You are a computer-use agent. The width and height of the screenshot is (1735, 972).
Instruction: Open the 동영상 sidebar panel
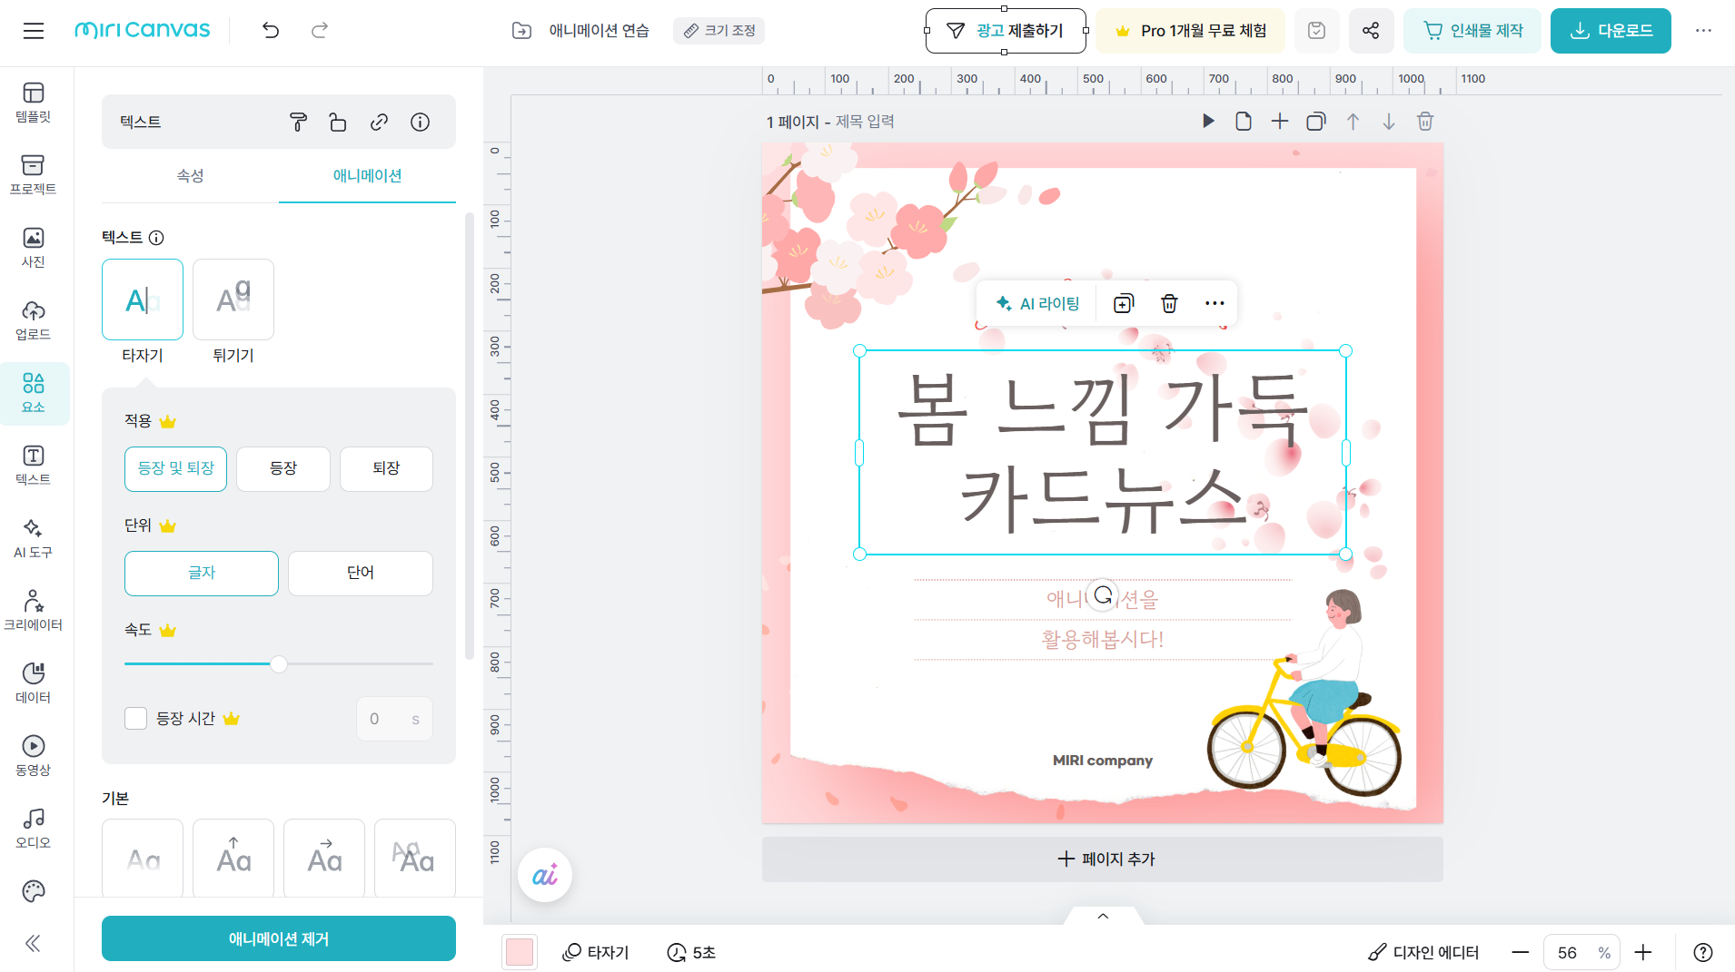tap(34, 756)
